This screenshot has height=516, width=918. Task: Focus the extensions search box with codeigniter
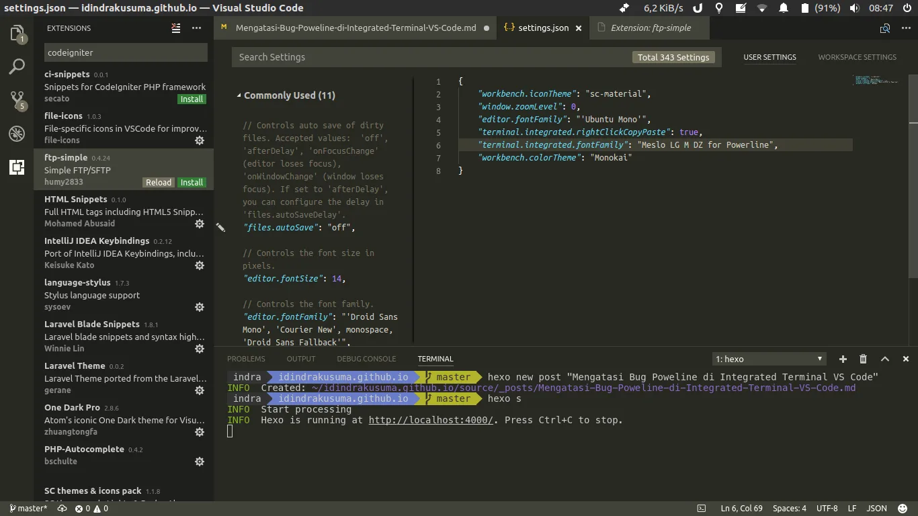point(126,52)
